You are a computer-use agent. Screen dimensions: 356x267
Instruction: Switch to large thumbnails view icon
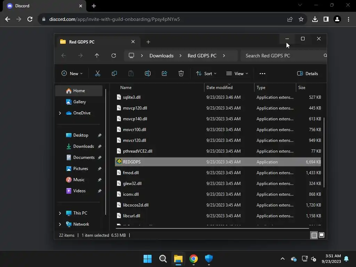(x=322, y=235)
